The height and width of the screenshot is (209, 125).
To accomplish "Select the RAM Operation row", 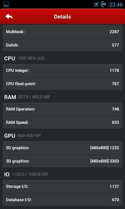I will point(63,109).
